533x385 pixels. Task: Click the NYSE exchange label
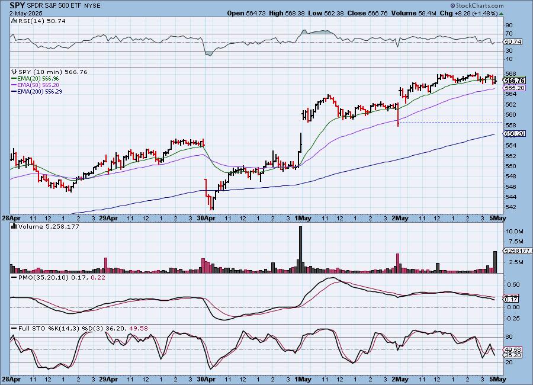[92, 6]
